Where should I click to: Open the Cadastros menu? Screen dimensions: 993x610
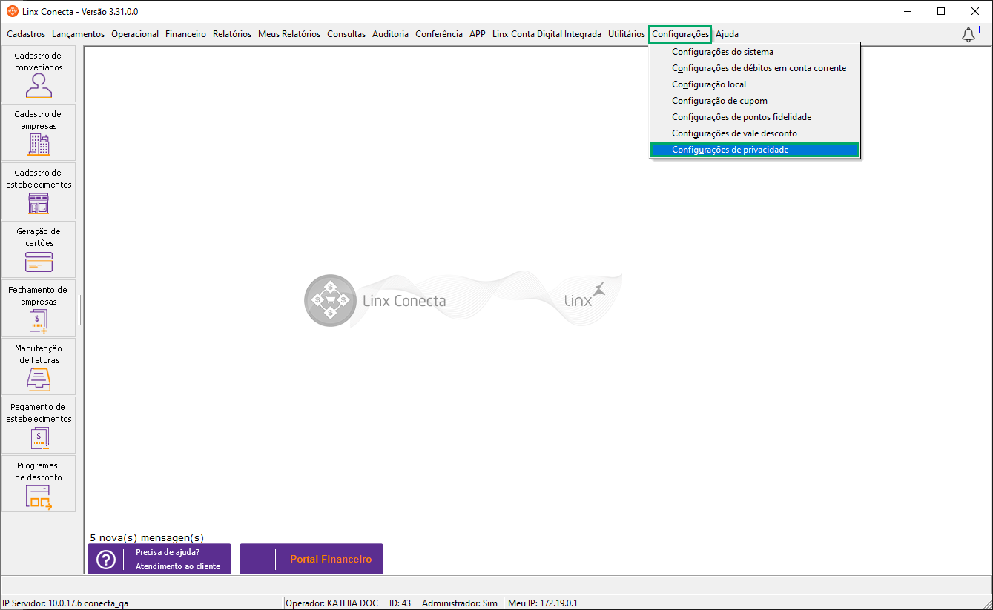tap(26, 34)
